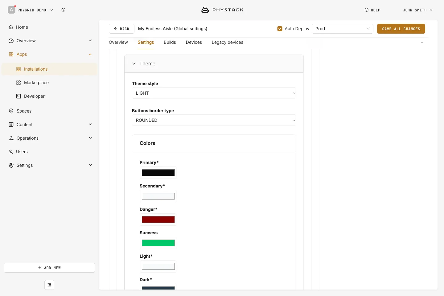The height and width of the screenshot is (296, 444).
Task: Click the Help question mark icon
Action: coord(367,10)
